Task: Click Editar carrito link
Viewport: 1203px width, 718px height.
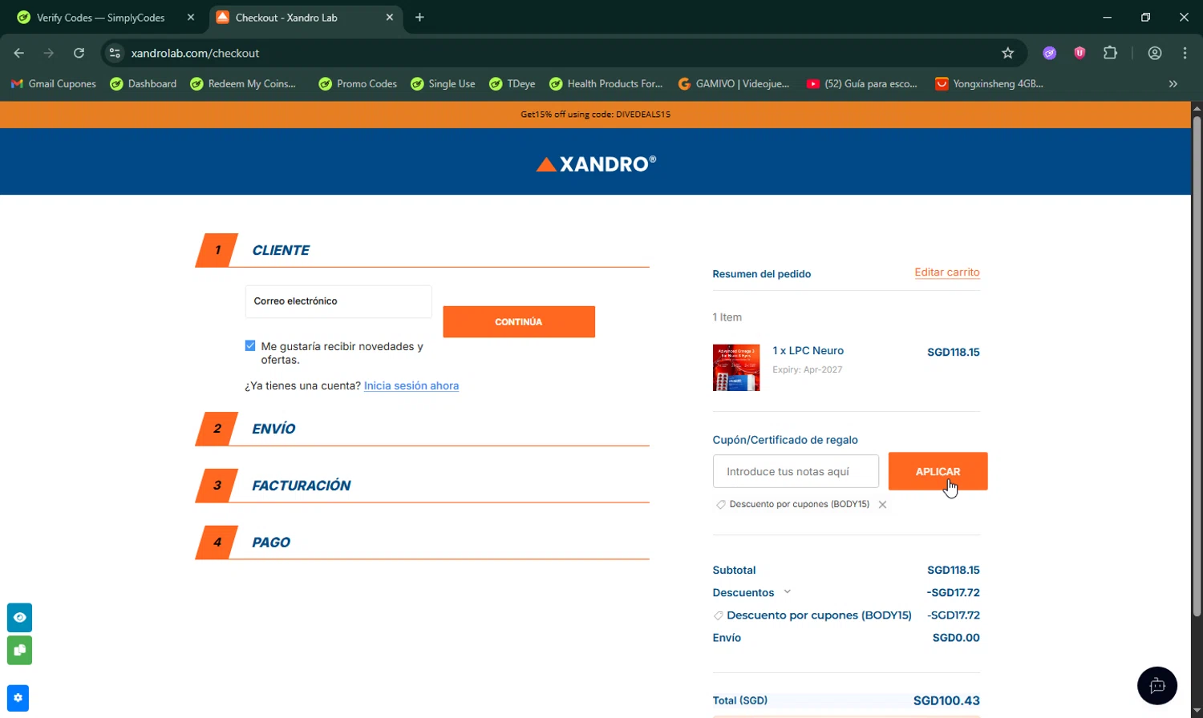Action: [947, 272]
